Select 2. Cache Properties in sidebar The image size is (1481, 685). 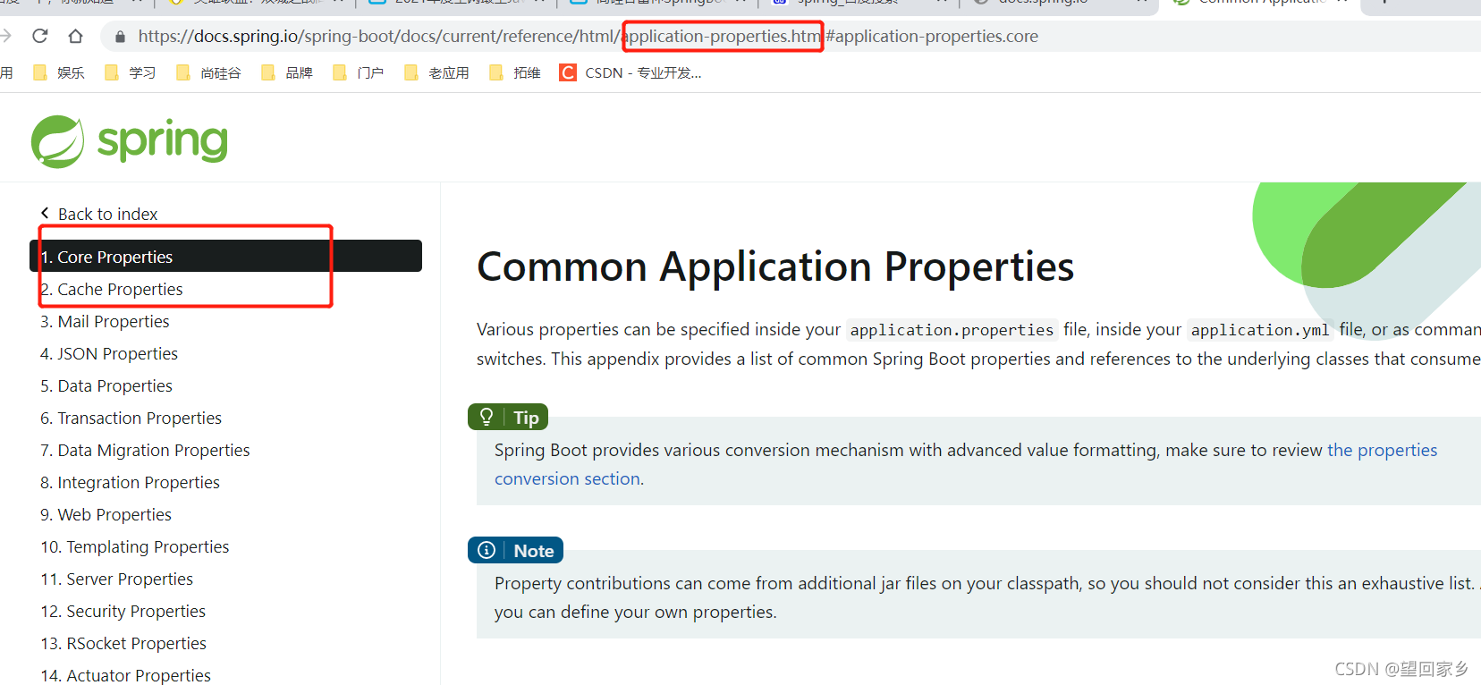click(x=111, y=289)
